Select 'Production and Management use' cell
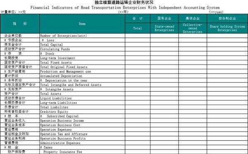The height and width of the screenshot is (154, 248). click(82, 72)
